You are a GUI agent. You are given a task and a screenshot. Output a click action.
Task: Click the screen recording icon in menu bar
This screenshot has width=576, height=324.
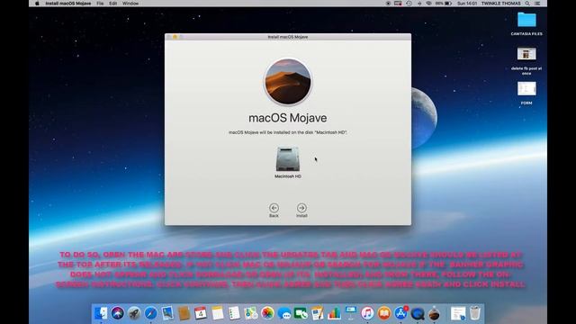coord(388,4)
